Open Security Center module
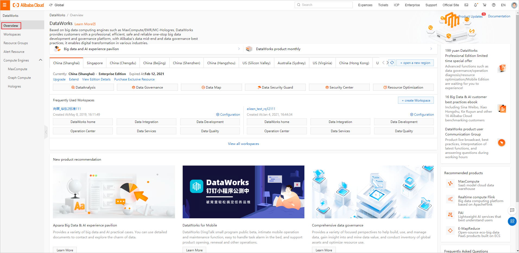The width and height of the screenshot is (519, 253). pyautogui.click(x=339, y=87)
